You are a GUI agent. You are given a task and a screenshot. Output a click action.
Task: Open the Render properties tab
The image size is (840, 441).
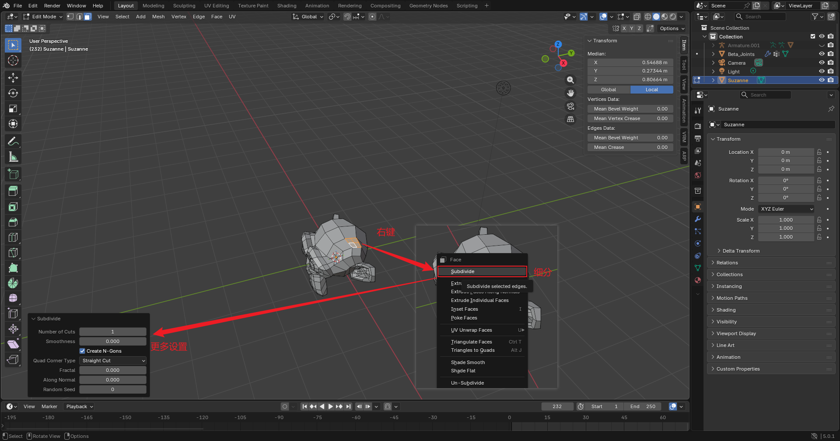click(x=698, y=126)
